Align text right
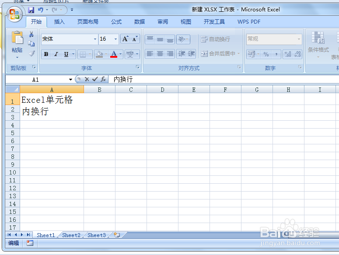 pyautogui.click(x=170, y=54)
